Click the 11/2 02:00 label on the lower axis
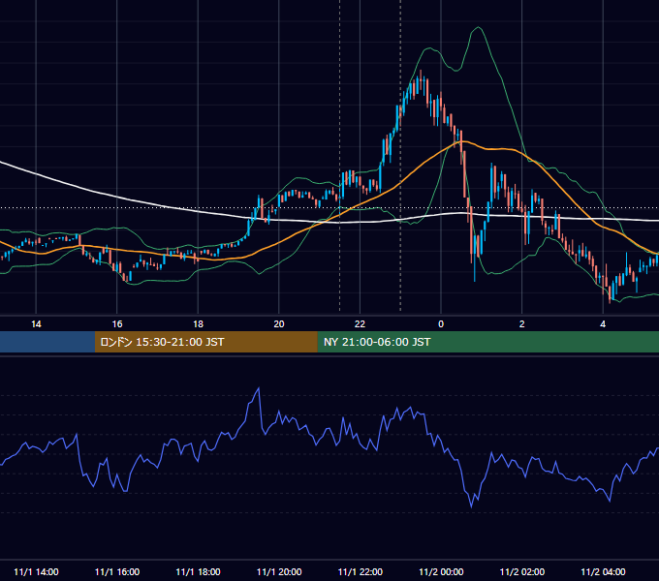Viewport: 659px width, 581px height. 522,571
